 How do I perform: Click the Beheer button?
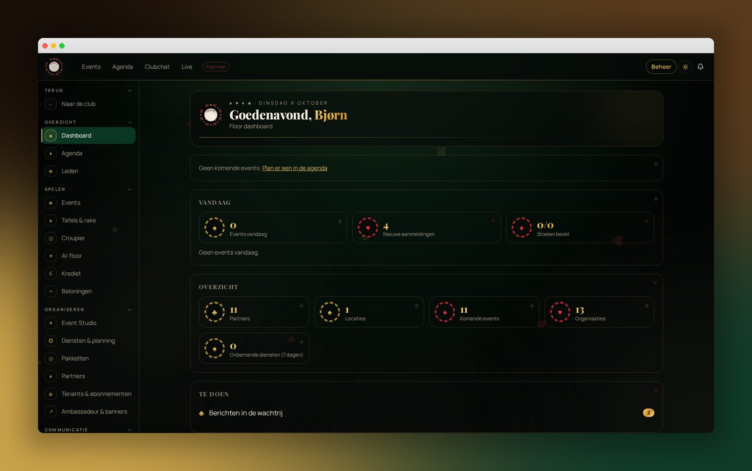661,67
